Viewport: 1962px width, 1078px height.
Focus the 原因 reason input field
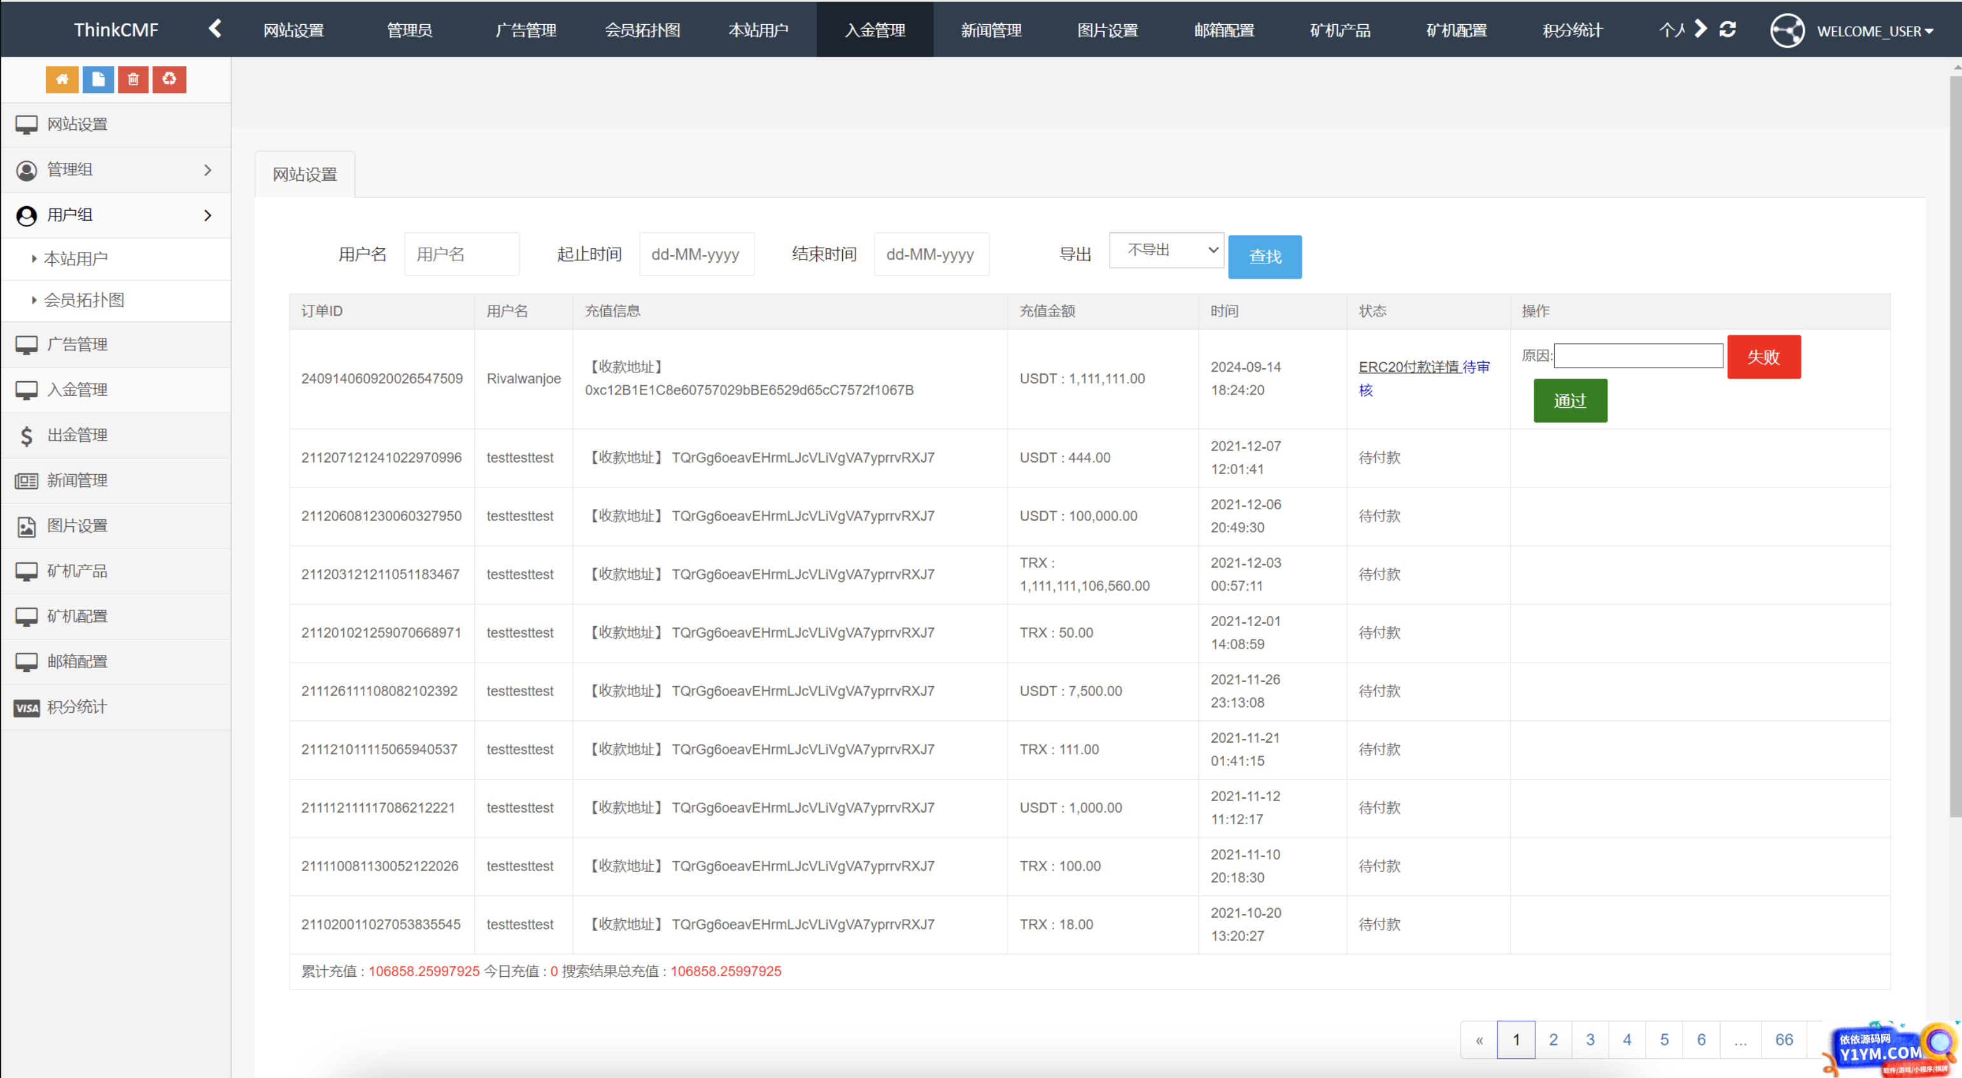[x=1639, y=356]
